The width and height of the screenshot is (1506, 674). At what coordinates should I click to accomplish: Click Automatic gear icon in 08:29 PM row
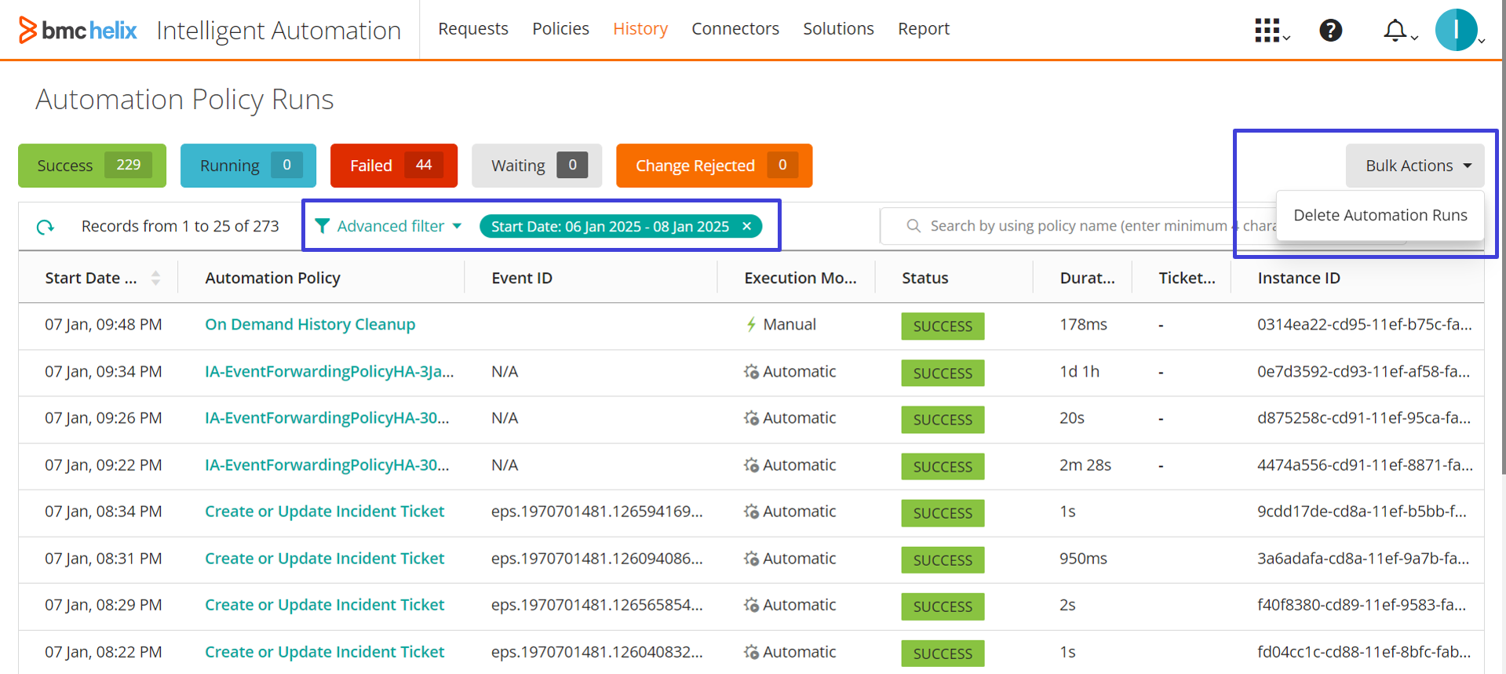(751, 605)
